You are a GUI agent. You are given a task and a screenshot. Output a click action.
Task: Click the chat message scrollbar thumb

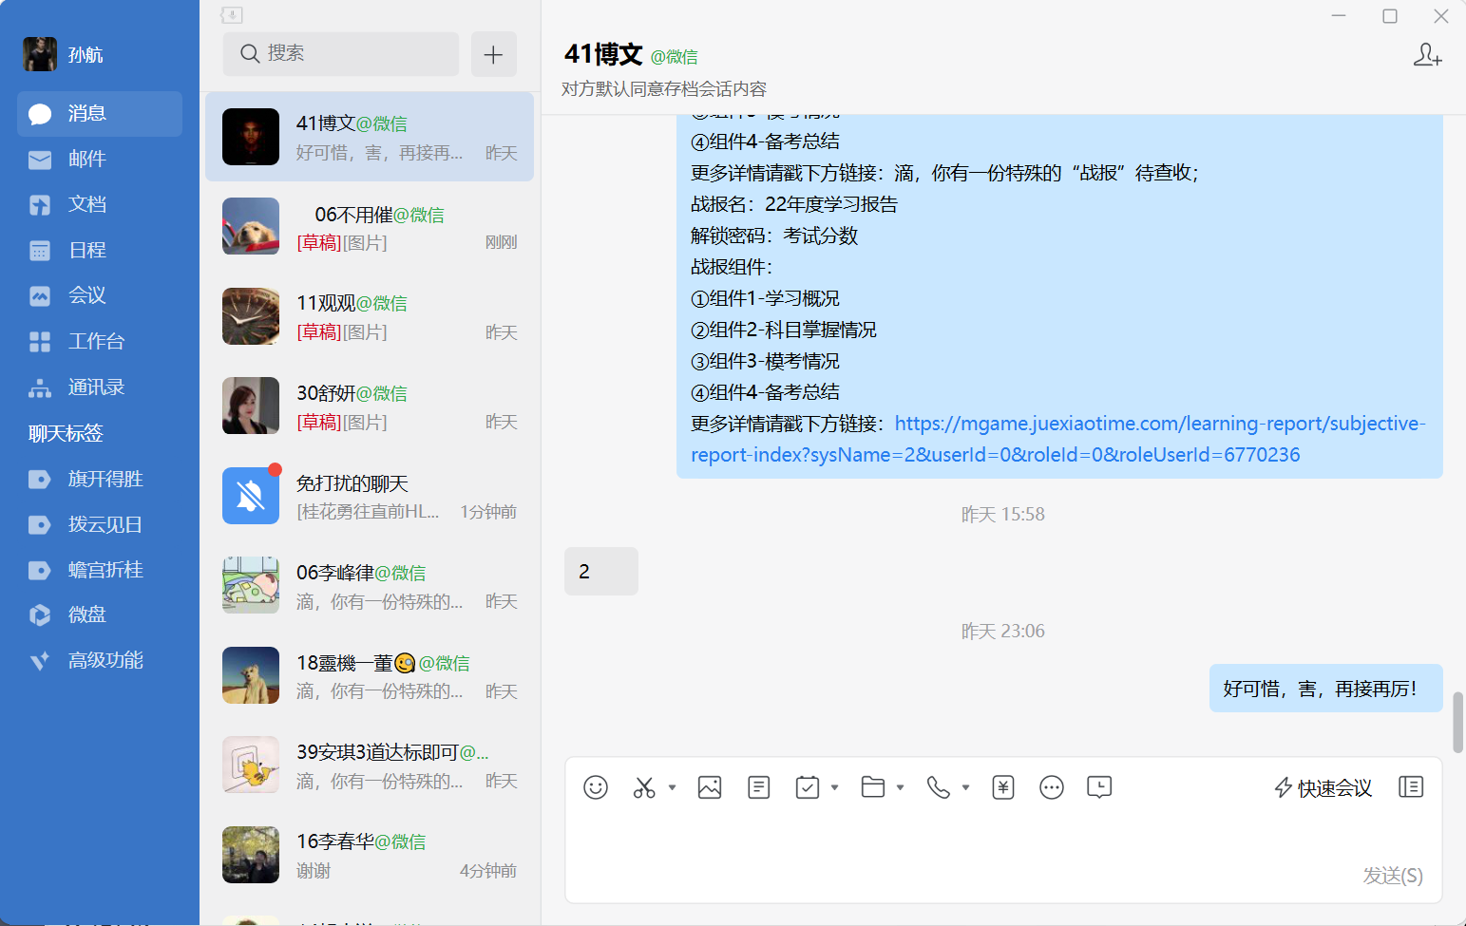[1457, 722]
